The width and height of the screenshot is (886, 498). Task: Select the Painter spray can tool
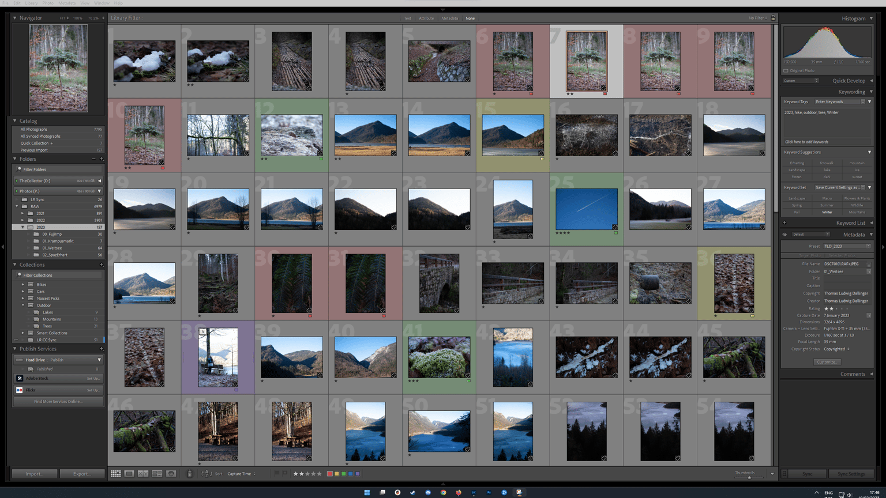pyautogui.click(x=190, y=474)
